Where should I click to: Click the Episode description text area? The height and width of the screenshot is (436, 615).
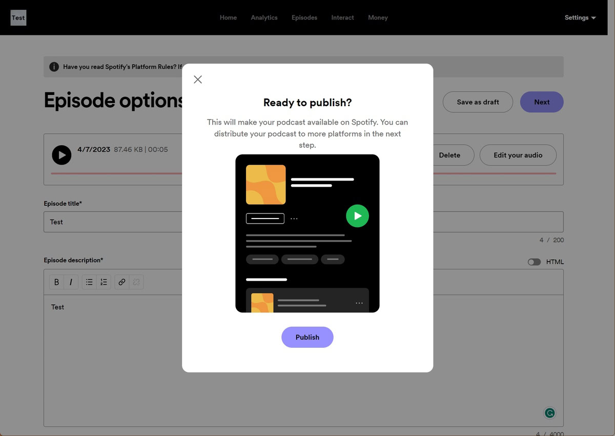click(x=303, y=361)
